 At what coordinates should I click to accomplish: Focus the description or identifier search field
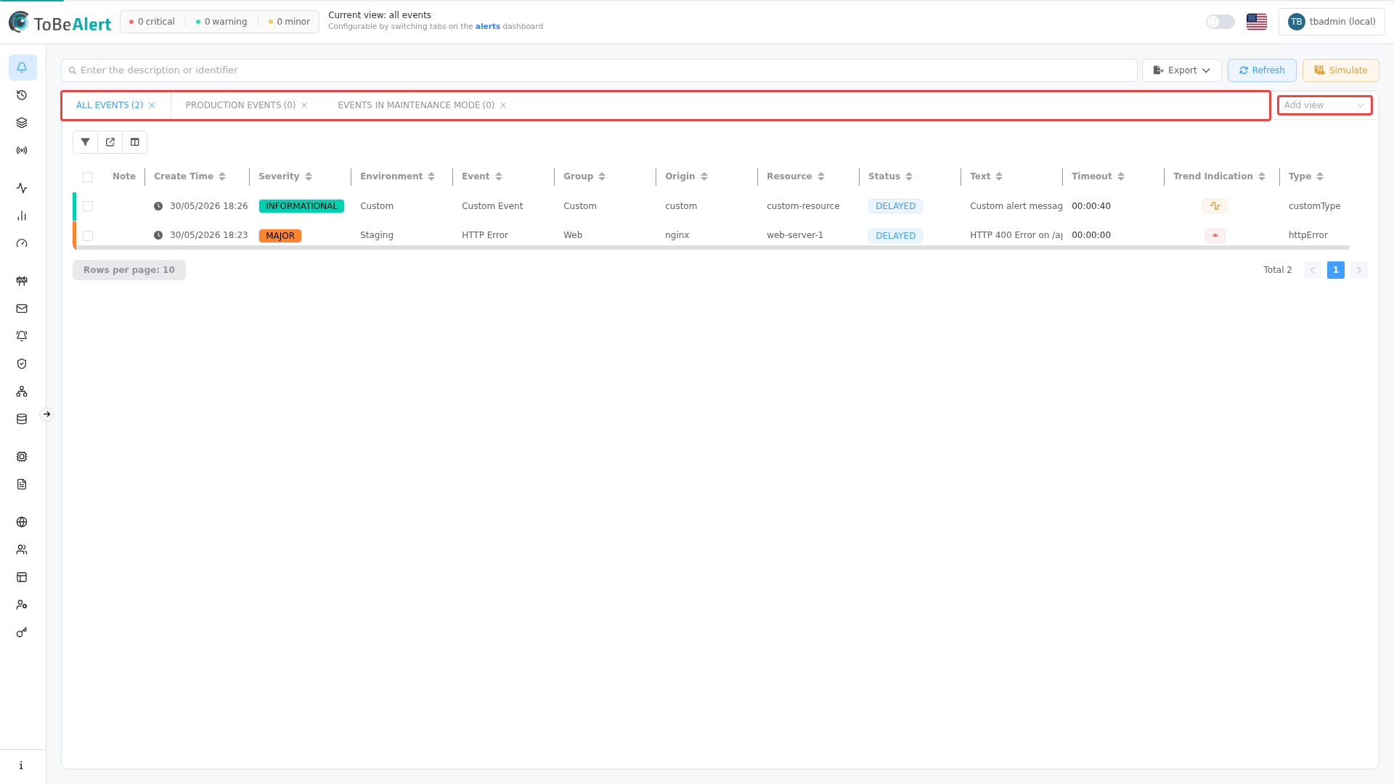[x=599, y=70]
